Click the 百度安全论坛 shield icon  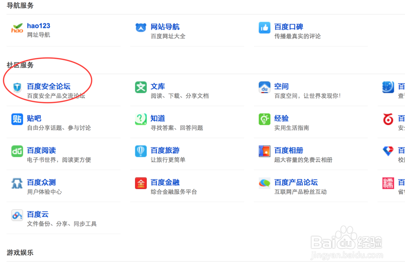(17, 87)
